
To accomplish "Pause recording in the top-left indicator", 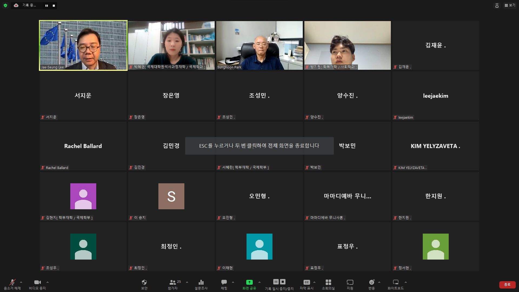I will (x=46, y=5).
